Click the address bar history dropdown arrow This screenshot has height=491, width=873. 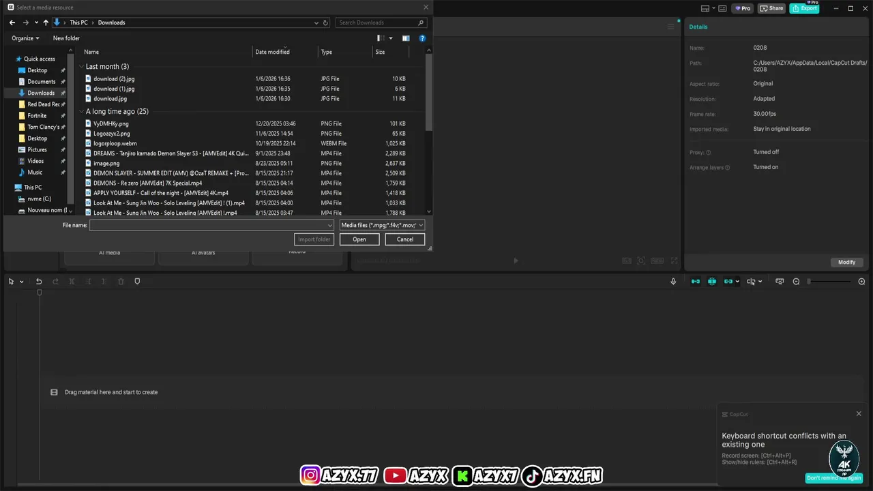316,23
